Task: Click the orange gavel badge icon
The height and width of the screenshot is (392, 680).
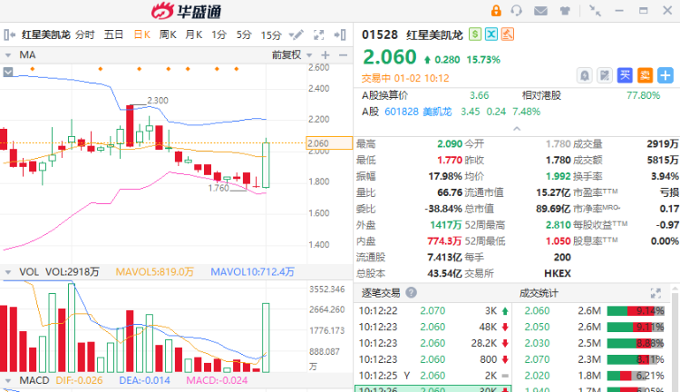Action: pos(508,34)
